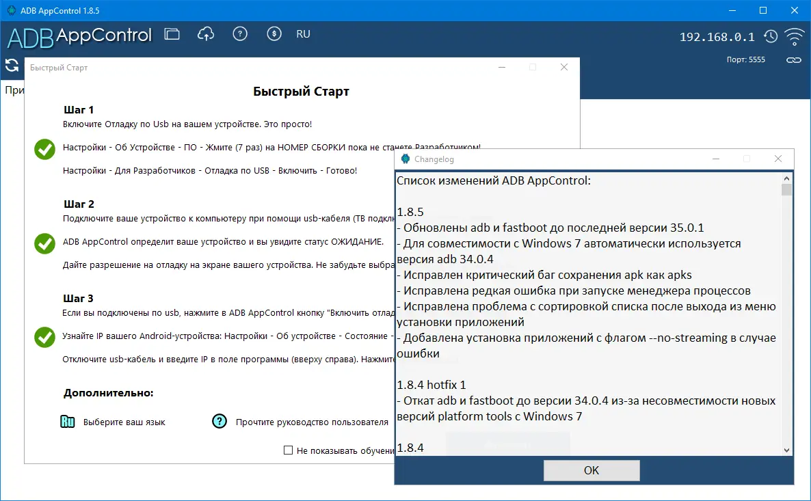Image resolution: width=811 pixels, height=501 pixels.
Task: Click the link chain icon near port
Action: [x=794, y=60]
